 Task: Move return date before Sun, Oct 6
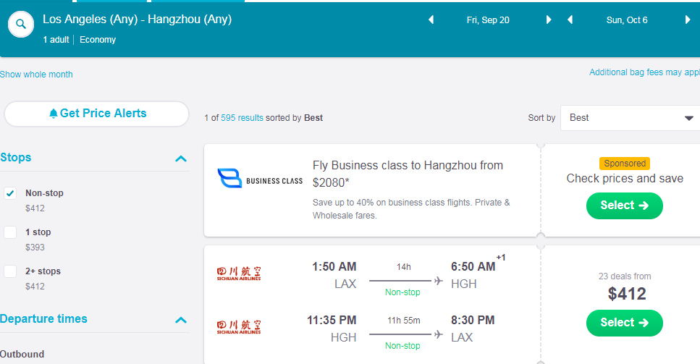pyautogui.click(x=570, y=20)
